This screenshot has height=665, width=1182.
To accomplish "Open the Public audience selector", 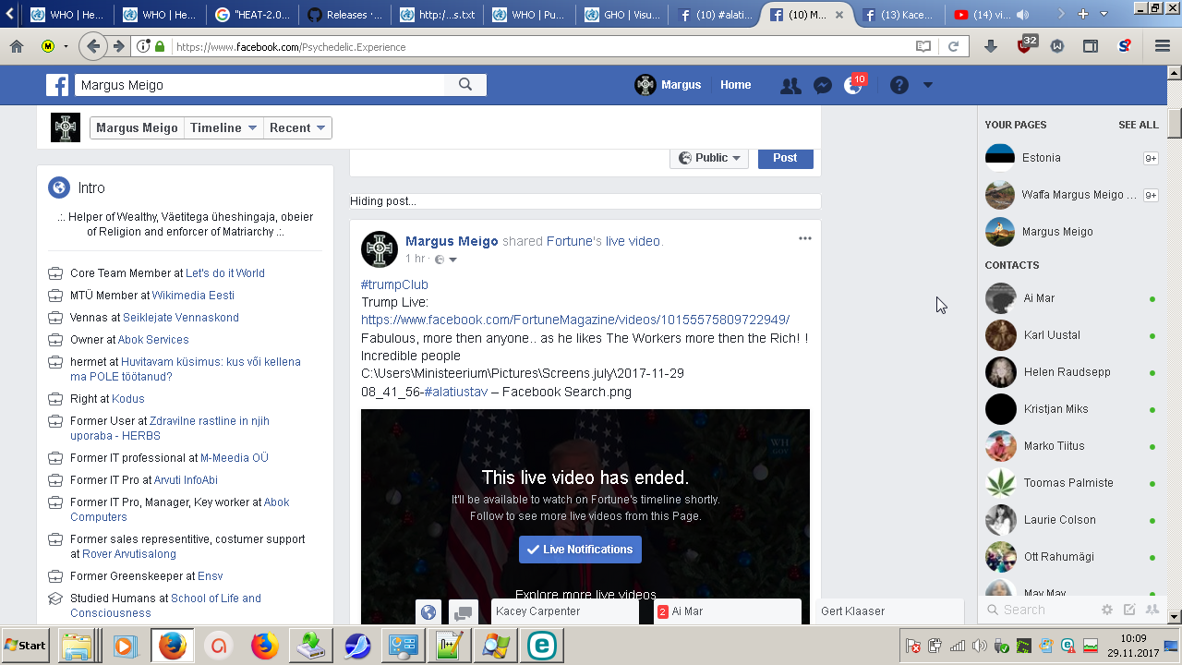I will point(709,158).
